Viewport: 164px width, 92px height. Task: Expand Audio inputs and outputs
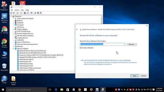tap(13, 18)
